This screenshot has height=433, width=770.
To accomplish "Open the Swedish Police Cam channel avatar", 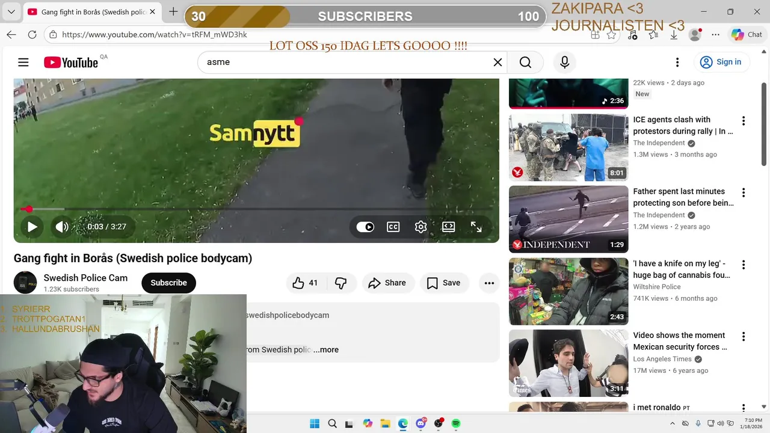I will coord(25,283).
